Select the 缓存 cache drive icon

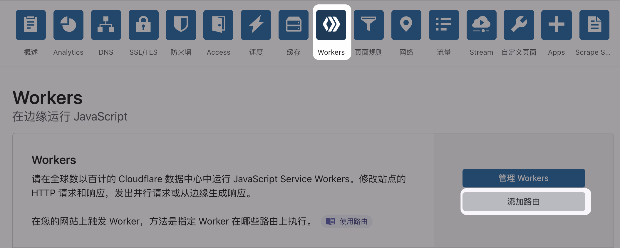click(294, 25)
